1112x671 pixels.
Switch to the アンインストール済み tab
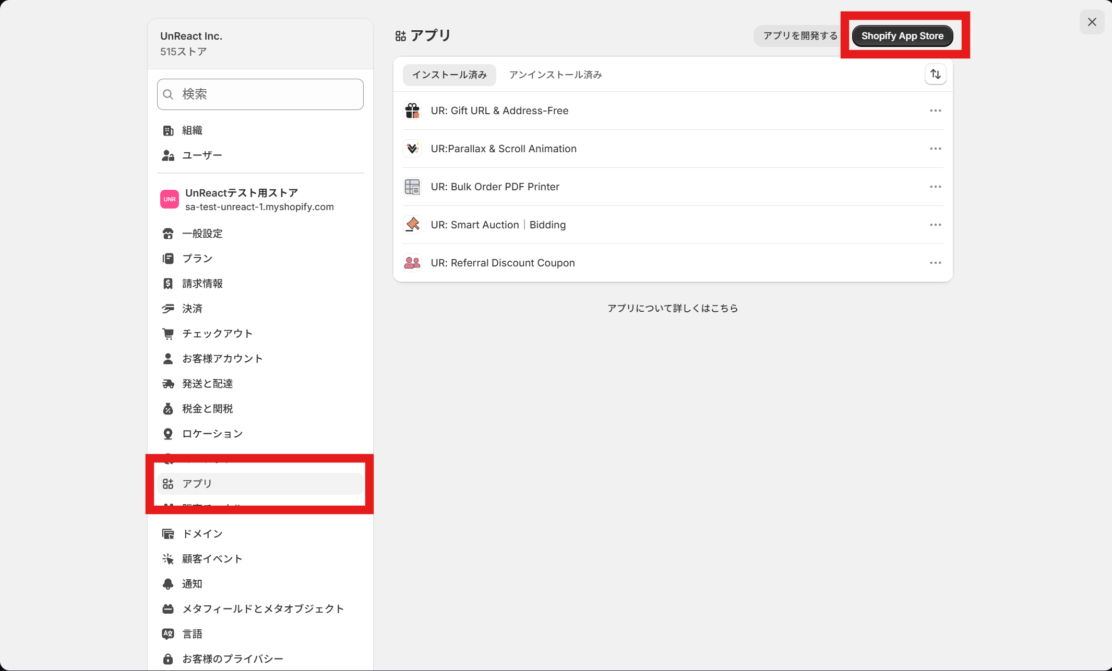point(555,75)
